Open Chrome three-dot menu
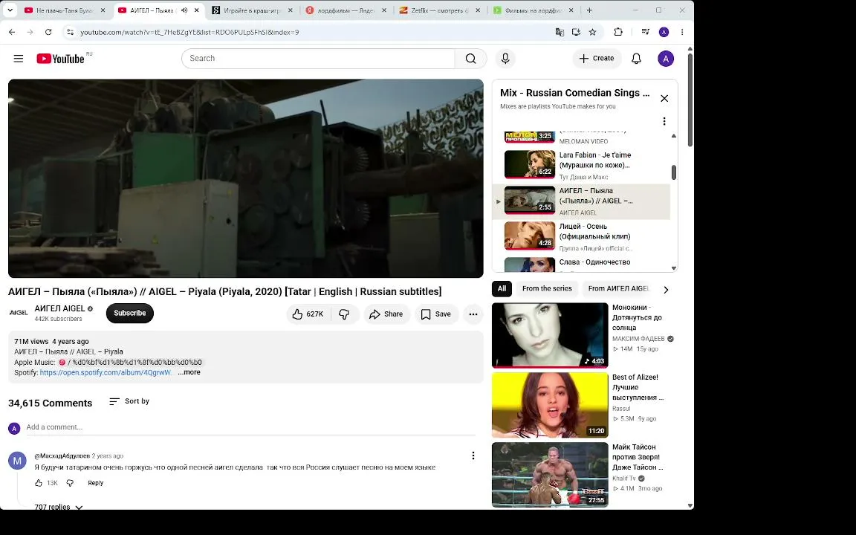This screenshot has width=856, height=535. pos(682,32)
